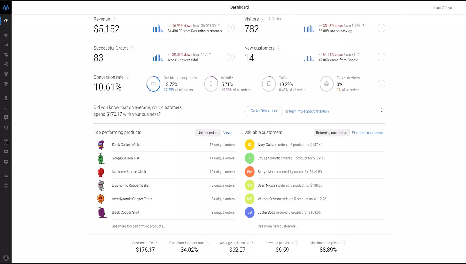Select the Unique orders tab
Image resolution: width=466 pixels, height=264 pixels.
pos(208,133)
